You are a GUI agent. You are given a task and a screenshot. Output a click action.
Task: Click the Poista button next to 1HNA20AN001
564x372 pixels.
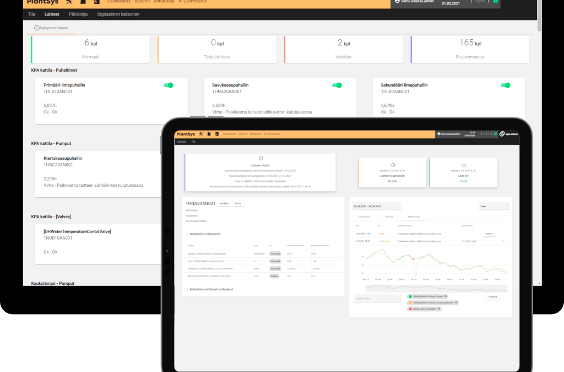tap(238, 203)
